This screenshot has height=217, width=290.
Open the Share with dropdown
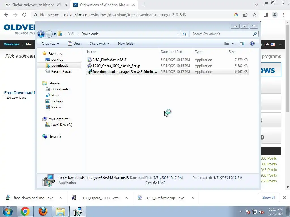click(x=99, y=44)
